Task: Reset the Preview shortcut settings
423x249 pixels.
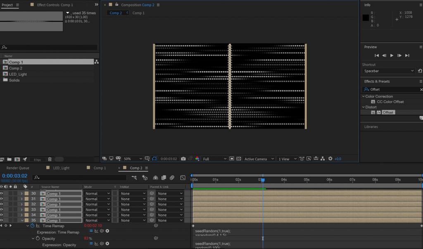Action: pyautogui.click(x=420, y=71)
